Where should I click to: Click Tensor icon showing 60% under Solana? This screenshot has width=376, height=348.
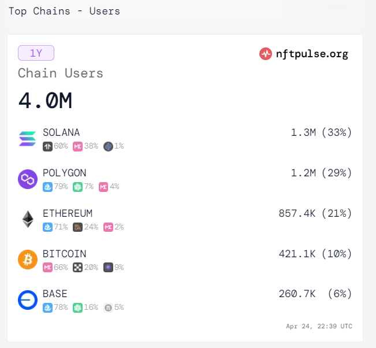click(x=47, y=146)
